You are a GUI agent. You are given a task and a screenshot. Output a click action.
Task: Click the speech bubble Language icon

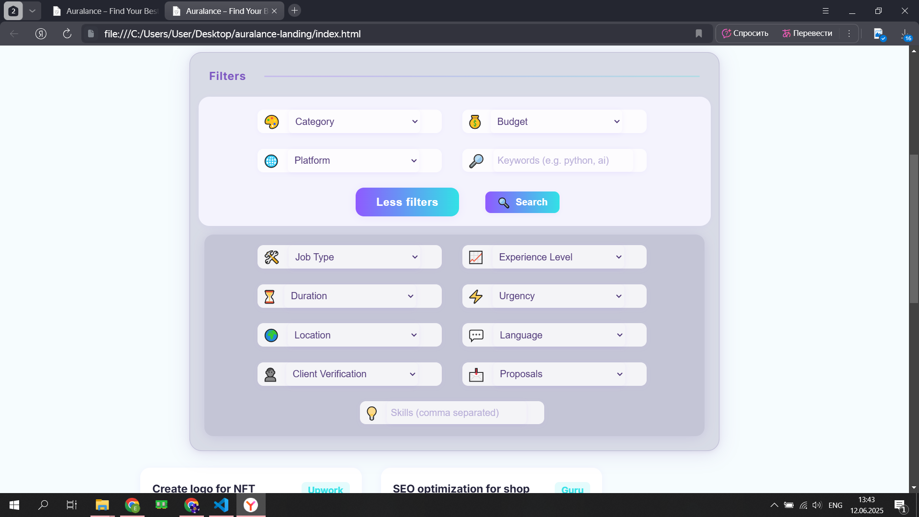click(x=476, y=335)
